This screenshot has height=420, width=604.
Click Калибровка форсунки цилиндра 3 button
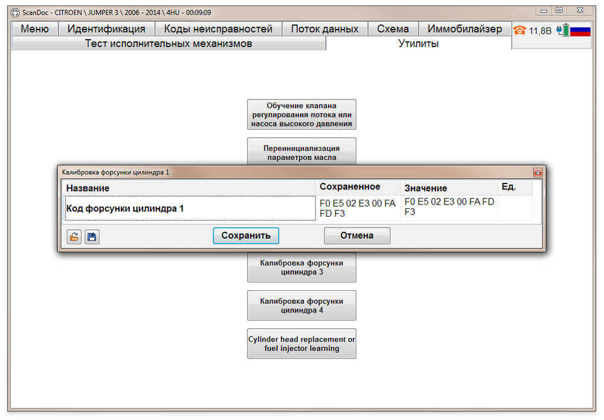click(x=301, y=267)
